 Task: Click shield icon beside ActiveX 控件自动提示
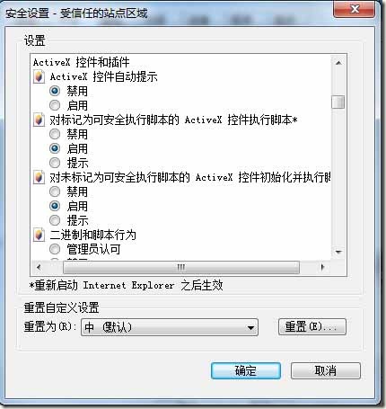pos(39,76)
